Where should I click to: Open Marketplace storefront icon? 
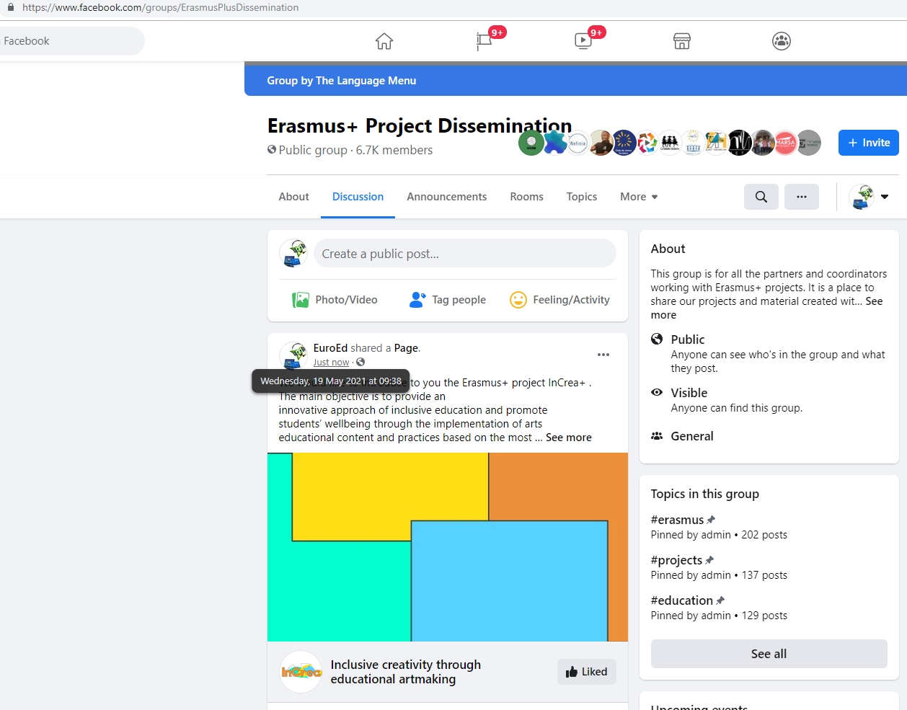[682, 41]
